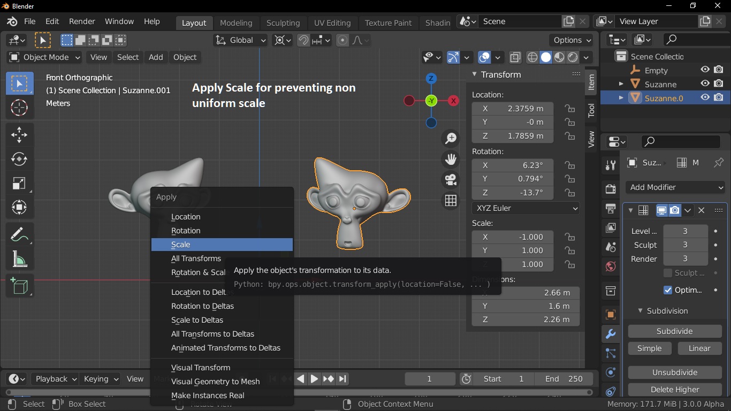Screen dimensions: 731x411
Task: Enable the Optimal Display checkbox
Action: pos(667,290)
